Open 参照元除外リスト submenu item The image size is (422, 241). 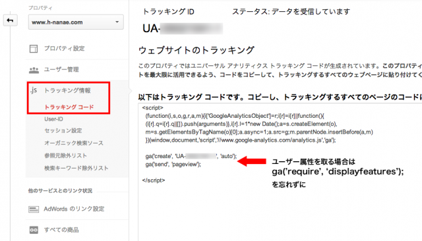coord(66,155)
